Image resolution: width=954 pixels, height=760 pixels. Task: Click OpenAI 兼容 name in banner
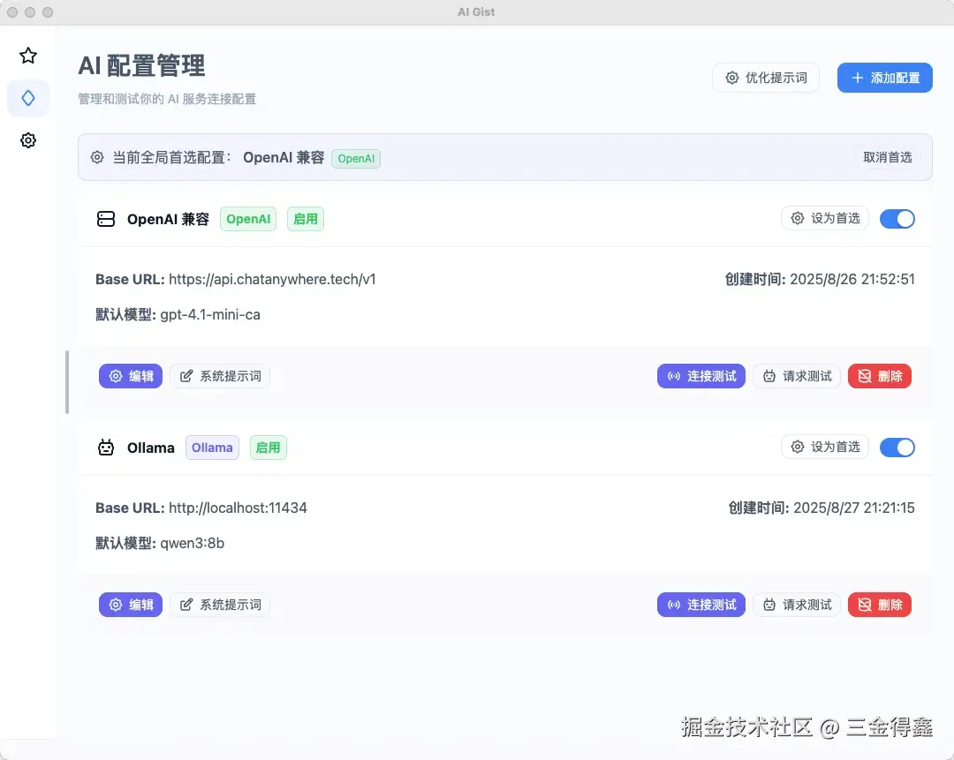tap(284, 157)
